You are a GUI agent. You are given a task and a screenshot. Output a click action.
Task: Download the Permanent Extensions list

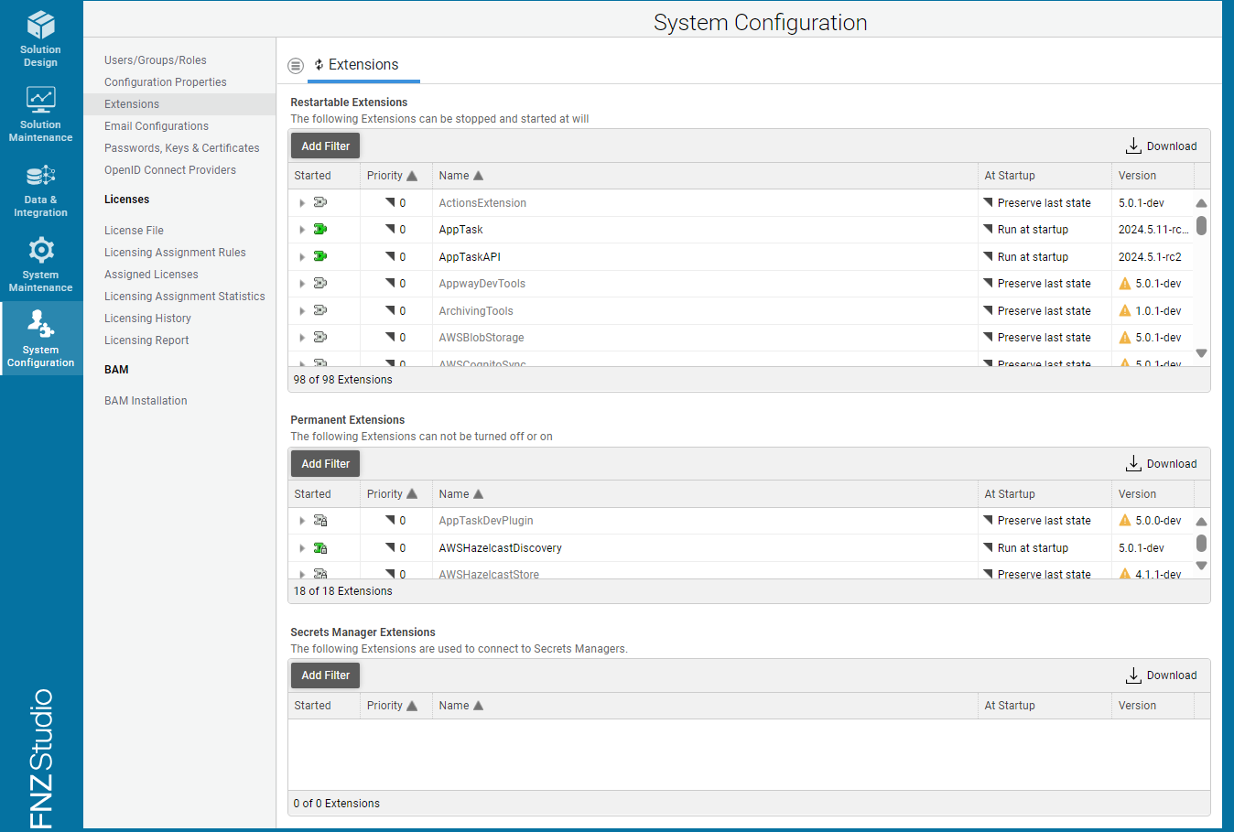tap(1161, 464)
